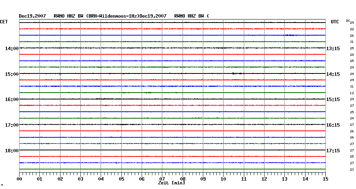Click minute tick label 14
The height and width of the screenshot is (189, 356).
click(305, 179)
